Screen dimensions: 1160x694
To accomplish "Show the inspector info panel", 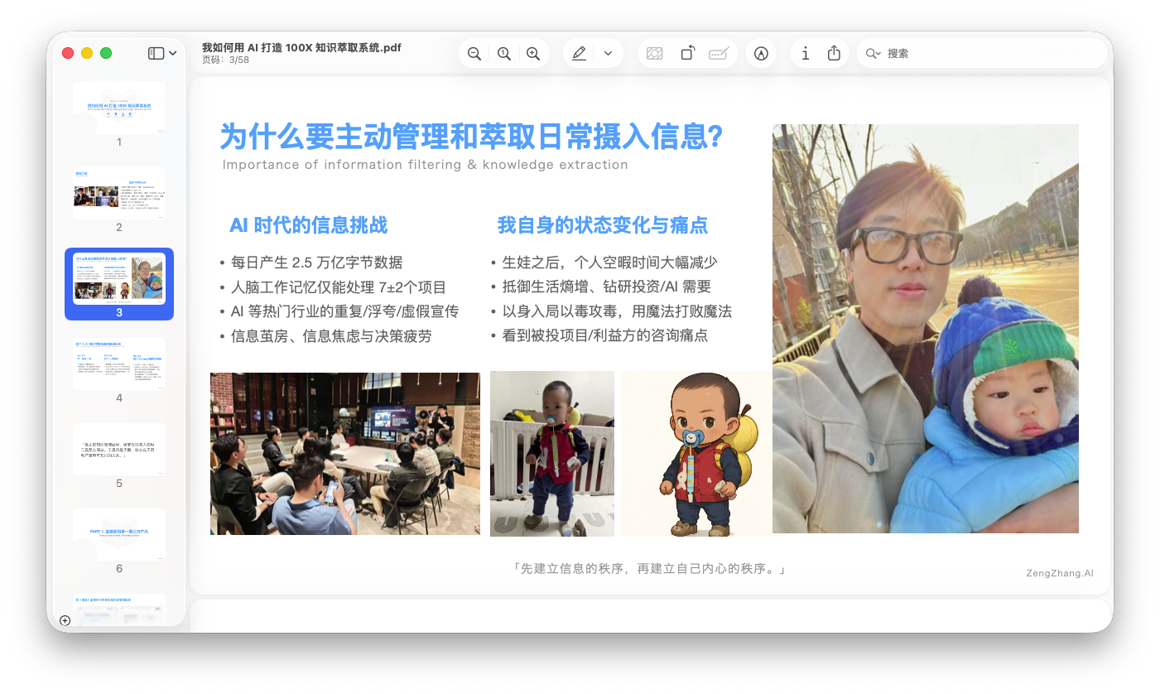I will click(x=805, y=54).
